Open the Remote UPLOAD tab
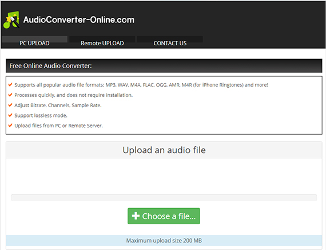The height and width of the screenshot is (250, 326). [x=102, y=43]
